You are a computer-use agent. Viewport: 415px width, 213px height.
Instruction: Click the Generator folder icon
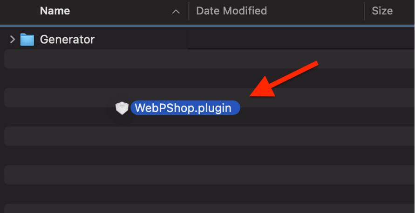[x=27, y=40]
